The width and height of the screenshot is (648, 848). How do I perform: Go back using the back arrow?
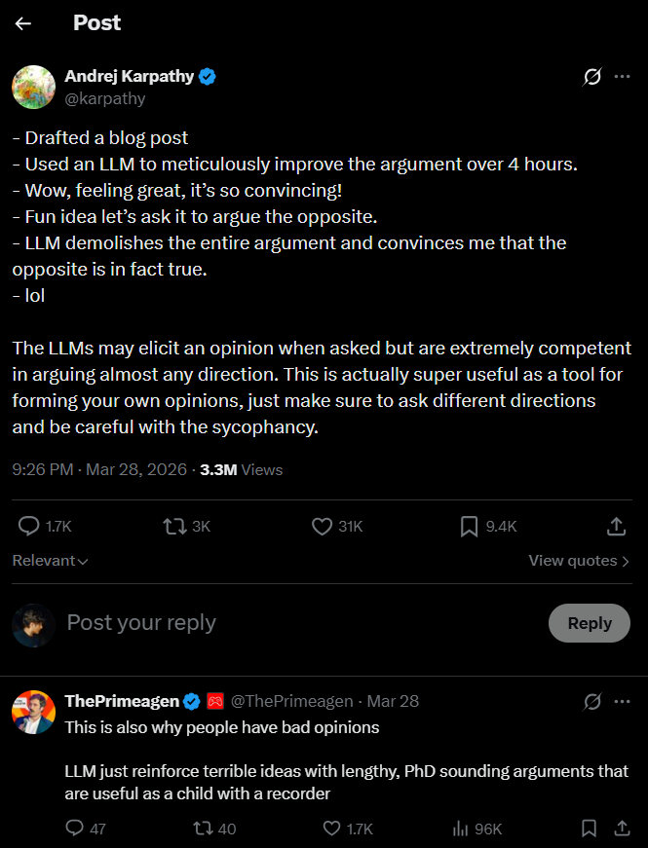tap(22, 22)
